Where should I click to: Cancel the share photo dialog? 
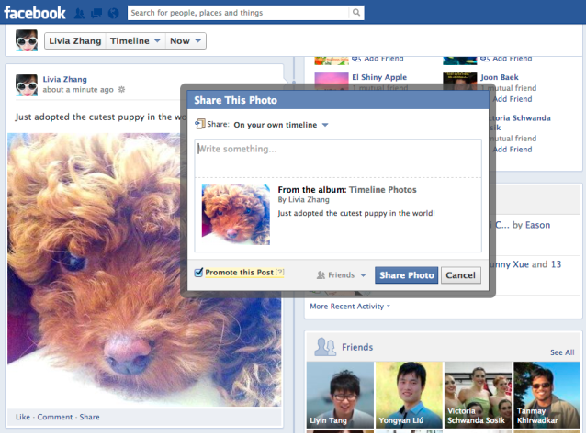click(x=460, y=274)
